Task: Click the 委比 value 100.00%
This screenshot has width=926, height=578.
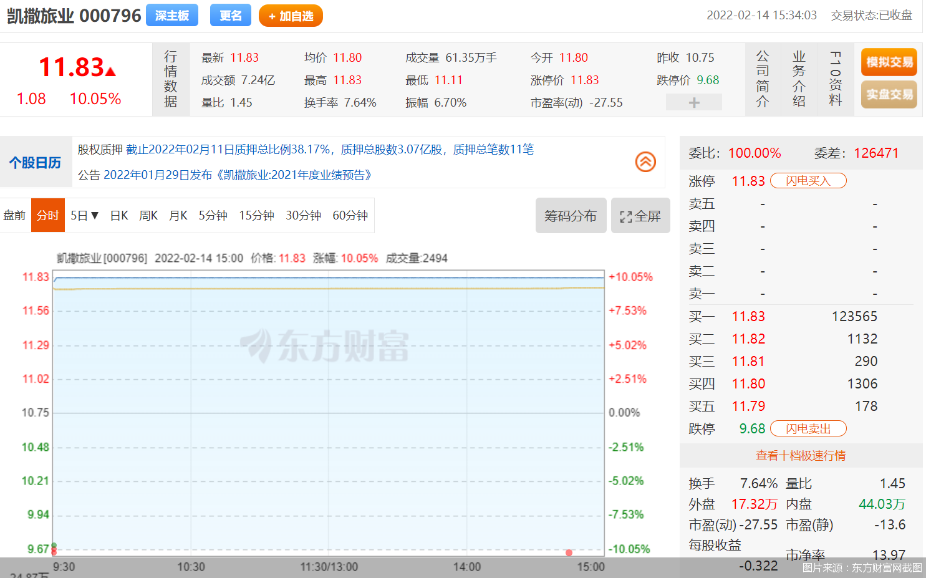Action: tap(755, 153)
